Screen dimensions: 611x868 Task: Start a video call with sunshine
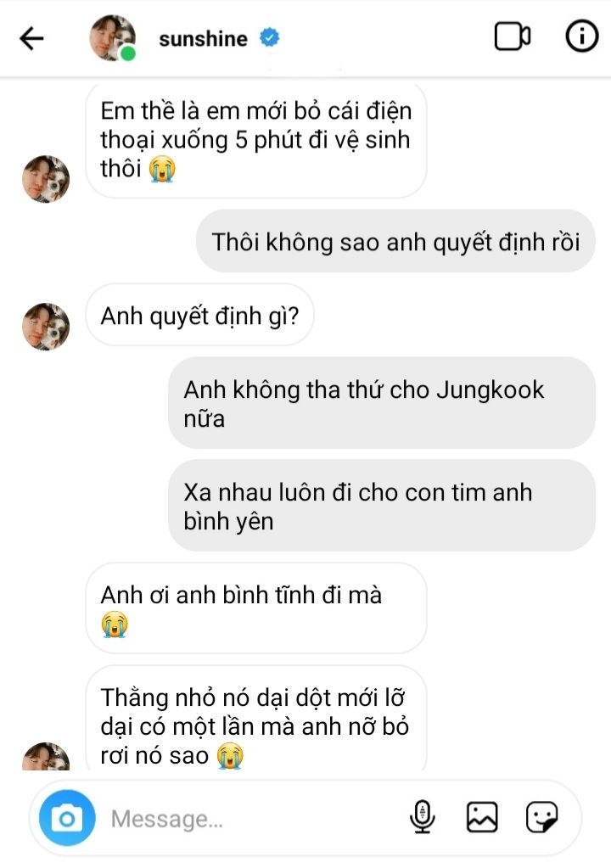pyautogui.click(x=512, y=37)
